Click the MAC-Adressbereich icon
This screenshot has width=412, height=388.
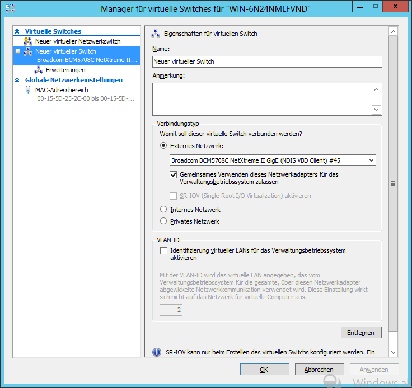point(28,90)
